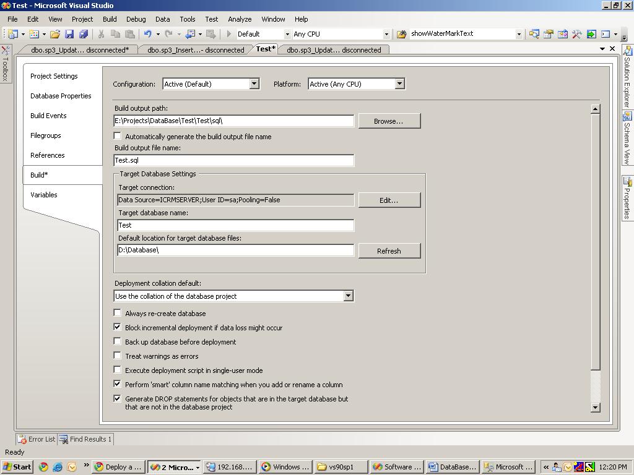Open the Properties side tab

(x=628, y=198)
